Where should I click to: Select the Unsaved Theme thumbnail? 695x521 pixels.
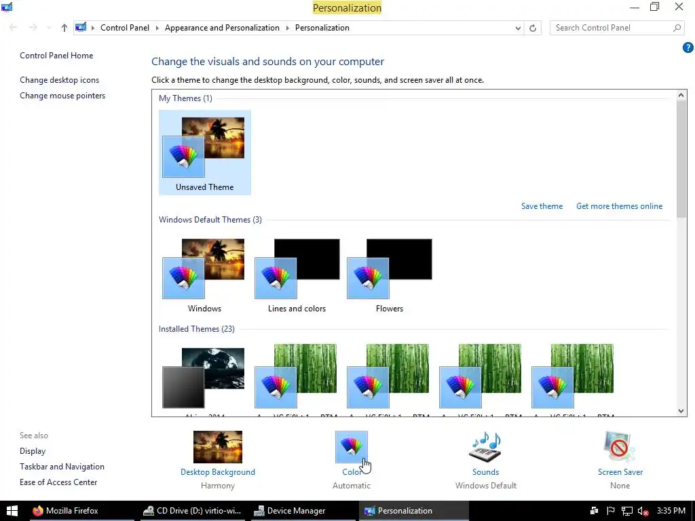(x=205, y=153)
